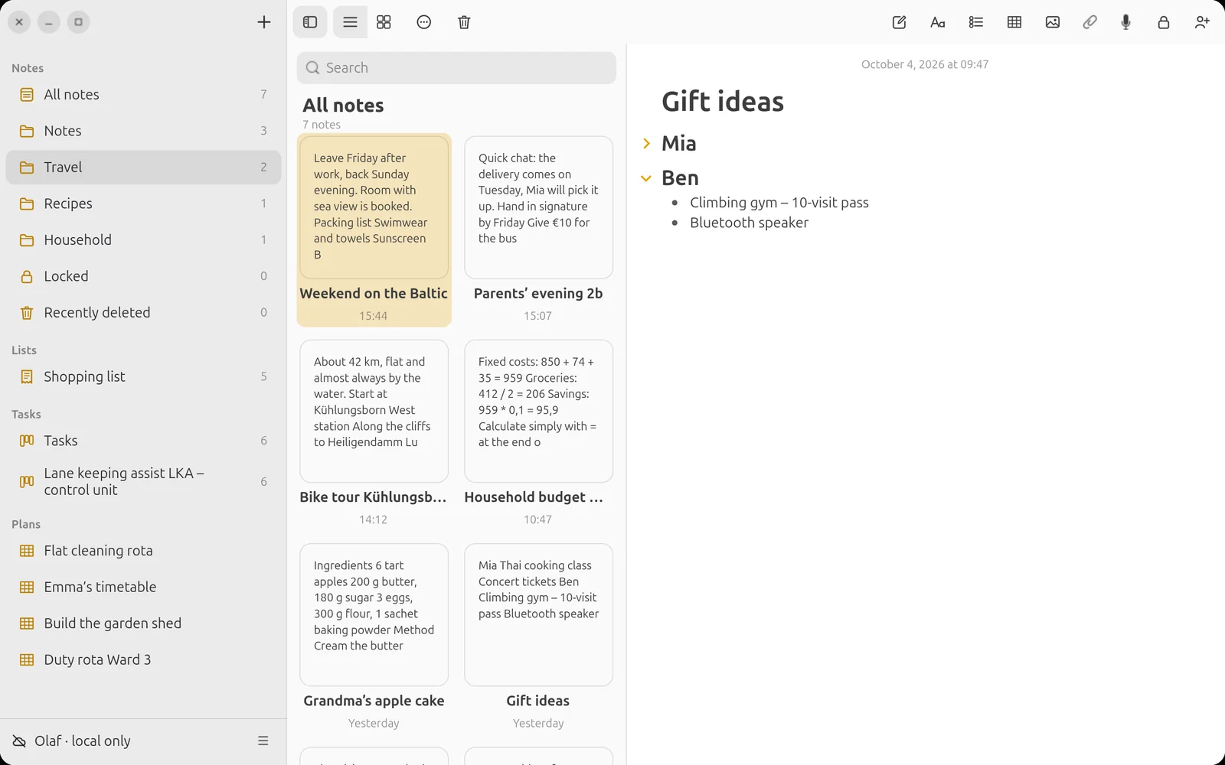
Task: Insert a table into the note
Action: click(x=1014, y=22)
